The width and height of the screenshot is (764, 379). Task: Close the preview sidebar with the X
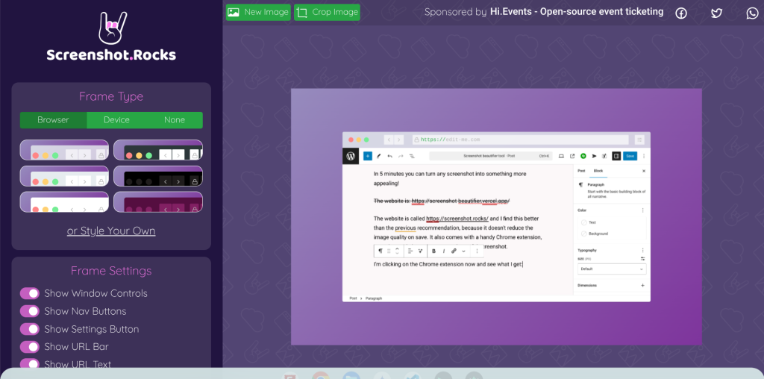click(644, 171)
